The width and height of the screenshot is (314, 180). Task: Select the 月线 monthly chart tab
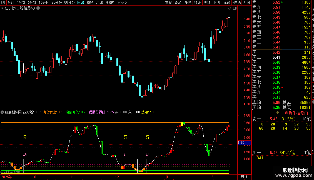[x=99, y=2]
